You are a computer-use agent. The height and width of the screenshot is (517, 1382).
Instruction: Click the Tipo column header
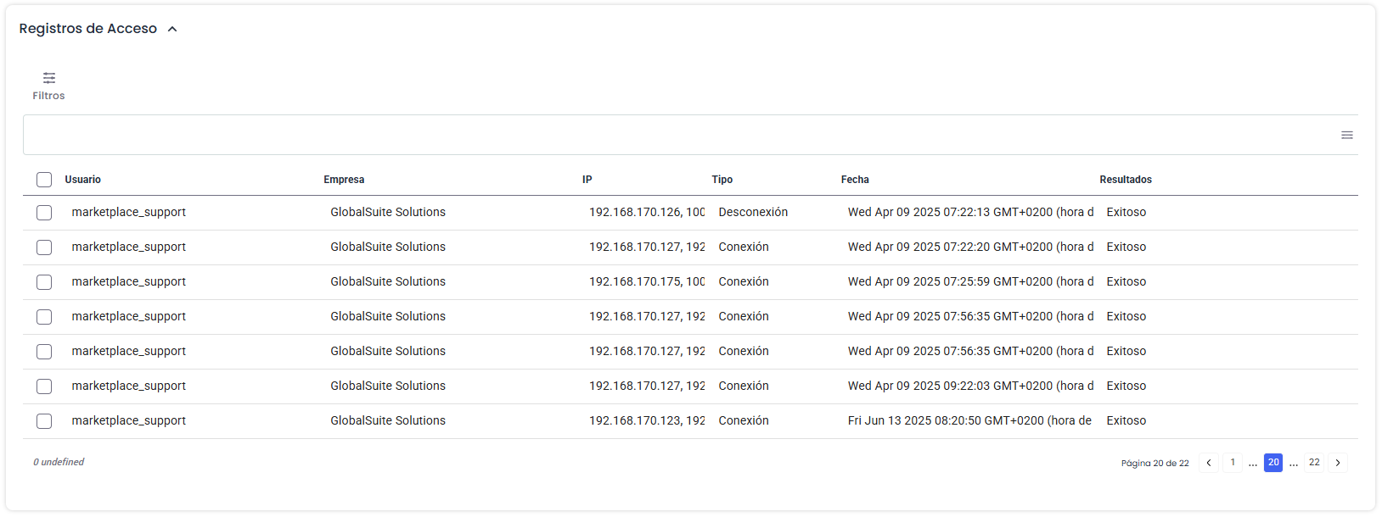click(x=722, y=180)
